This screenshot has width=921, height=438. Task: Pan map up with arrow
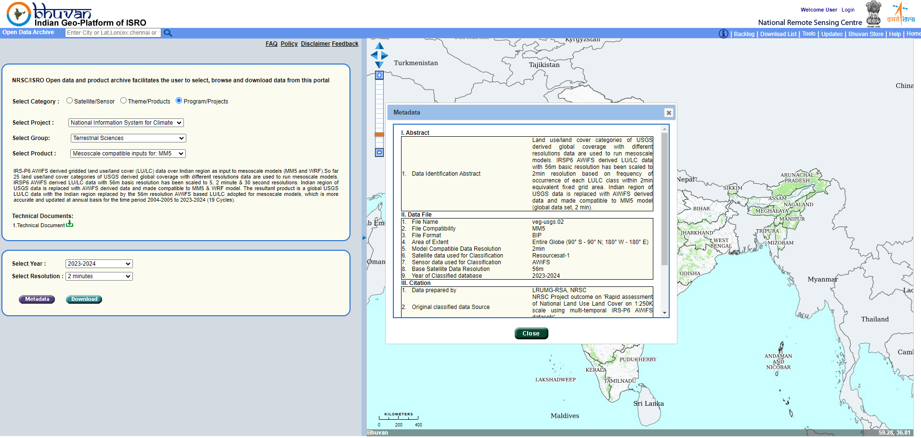tap(379, 46)
